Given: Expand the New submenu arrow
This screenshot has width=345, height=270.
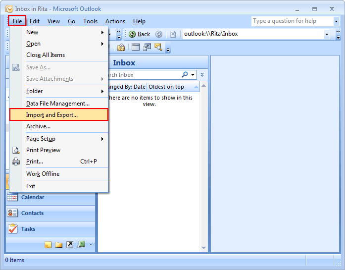Looking at the screenshot, I should click(102, 32).
